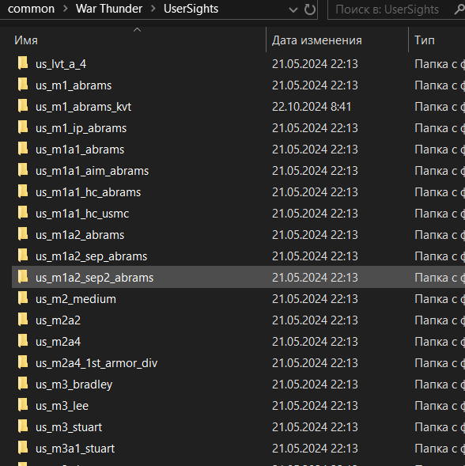Click the us_m2_medium folder icon

click(x=23, y=298)
